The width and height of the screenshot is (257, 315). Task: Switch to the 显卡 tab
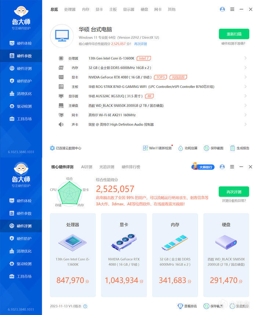coord(99,9)
